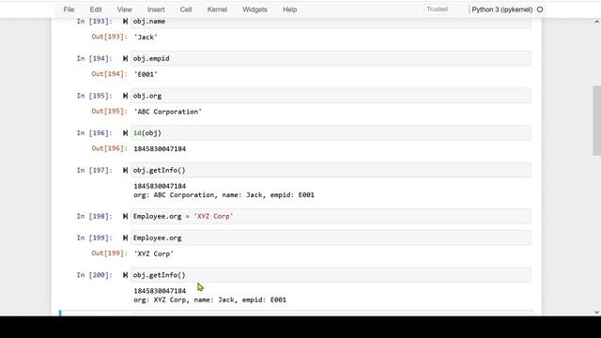The width and height of the screenshot is (601, 338).
Task: Click the 'ABC Corporation' output text
Action: (167, 112)
